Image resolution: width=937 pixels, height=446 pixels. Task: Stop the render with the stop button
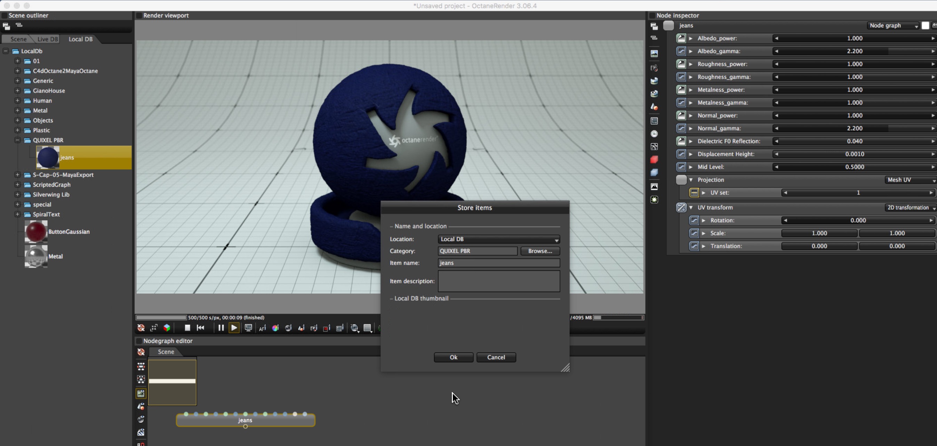click(187, 328)
